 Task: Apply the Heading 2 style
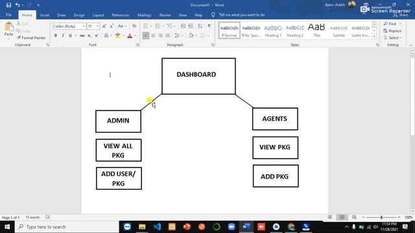point(295,30)
